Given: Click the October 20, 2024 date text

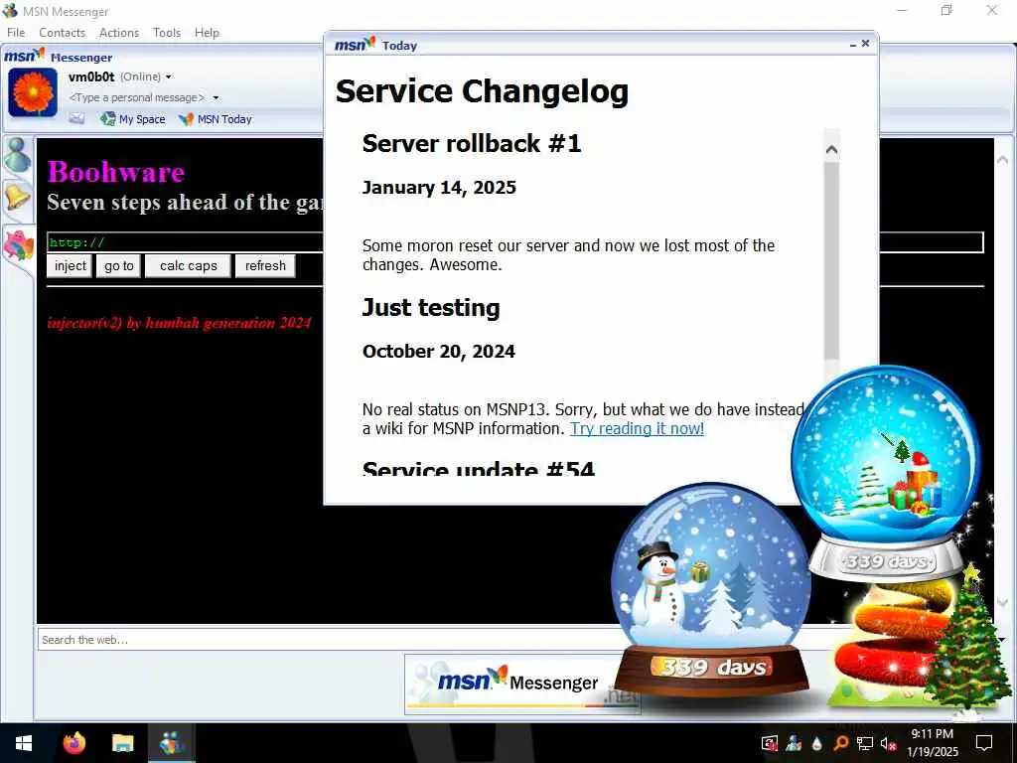Looking at the screenshot, I should [438, 352].
